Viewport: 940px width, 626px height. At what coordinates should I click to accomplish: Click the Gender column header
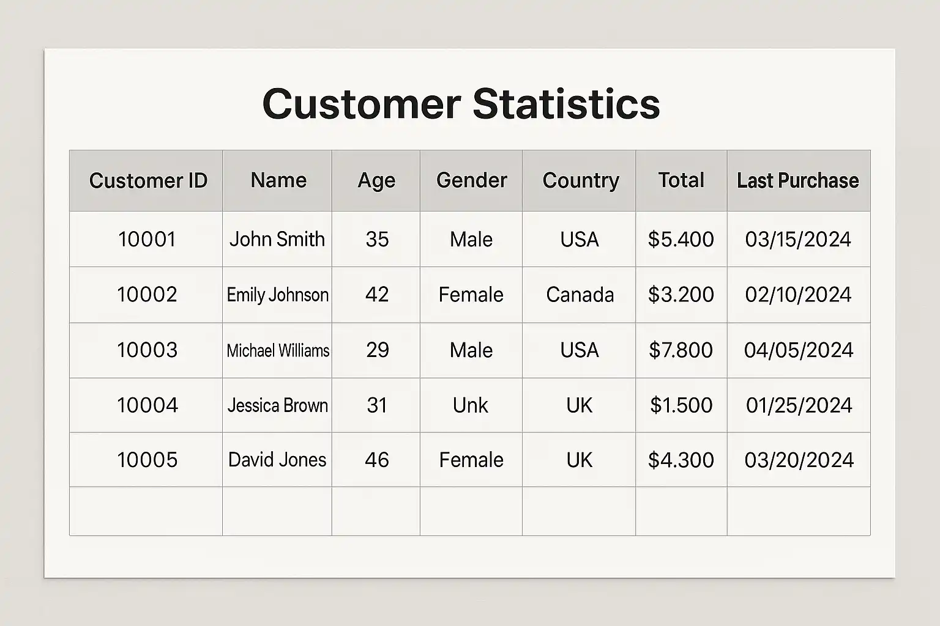[471, 180]
